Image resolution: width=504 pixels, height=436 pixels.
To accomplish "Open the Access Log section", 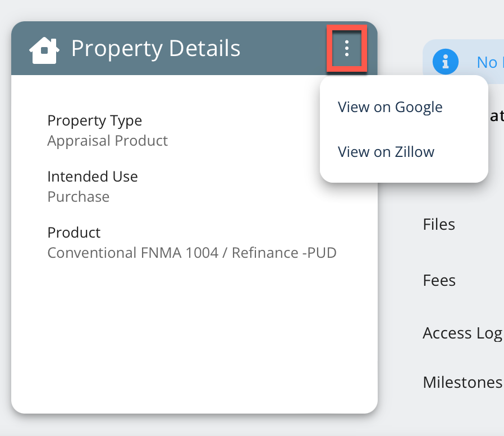I will click(x=462, y=333).
